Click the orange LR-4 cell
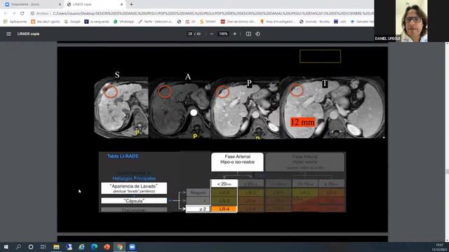Screen dimensions: 449x252 point(224,209)
